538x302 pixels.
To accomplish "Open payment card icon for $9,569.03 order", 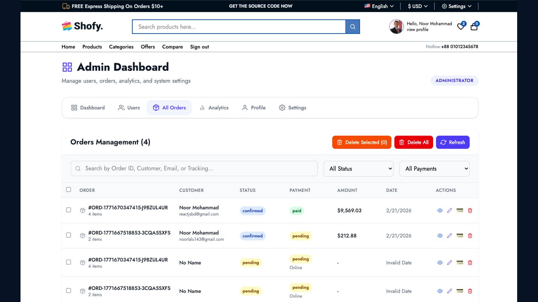I will (460, 210).
